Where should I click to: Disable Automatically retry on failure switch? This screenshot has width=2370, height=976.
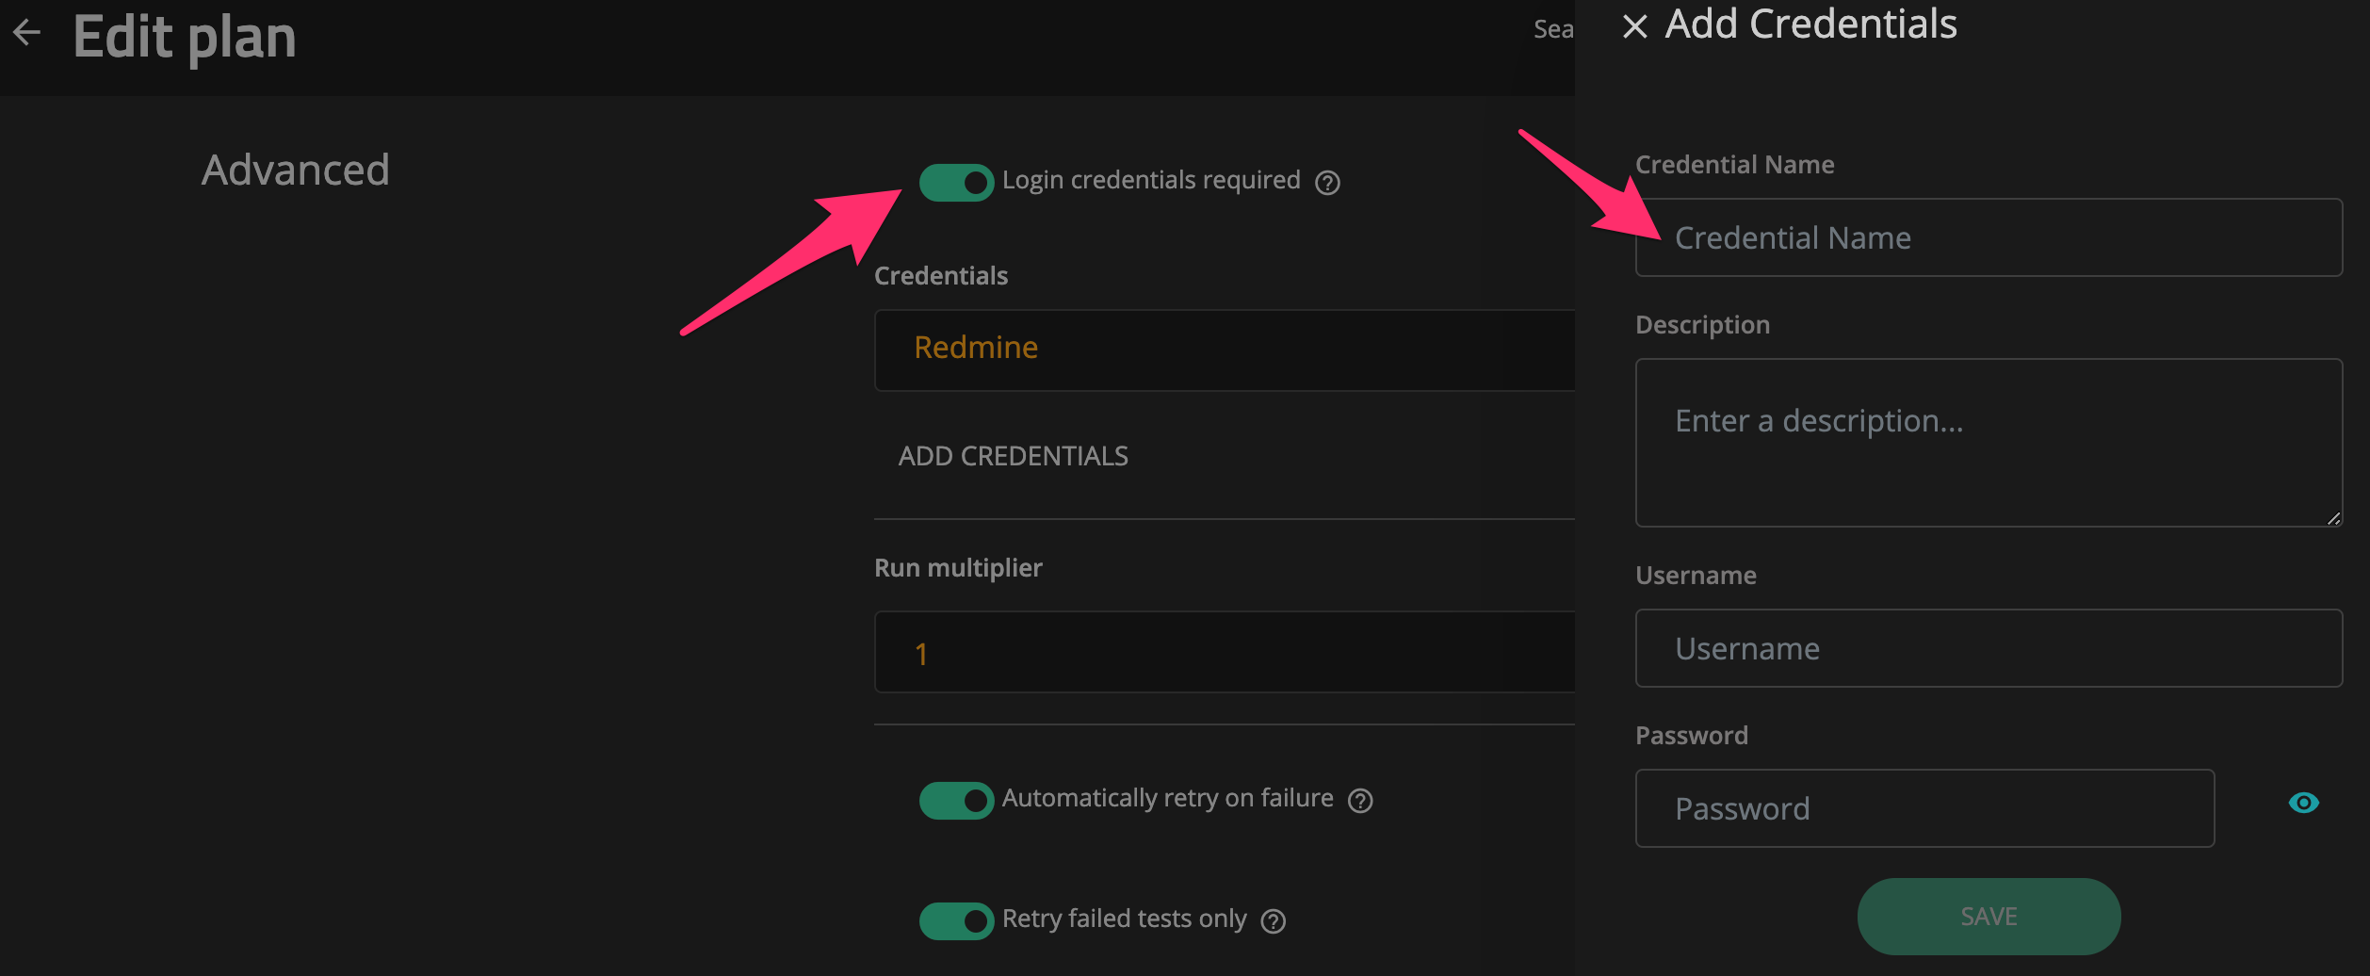[x=956, y=801]
